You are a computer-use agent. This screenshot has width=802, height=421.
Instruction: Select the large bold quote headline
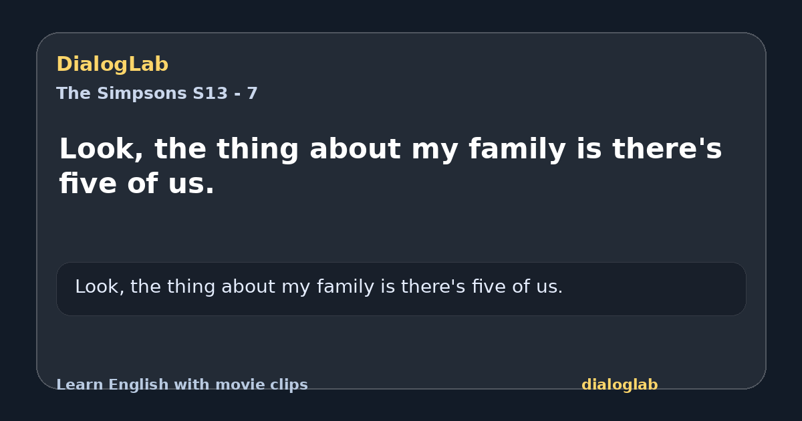[390, 166]
